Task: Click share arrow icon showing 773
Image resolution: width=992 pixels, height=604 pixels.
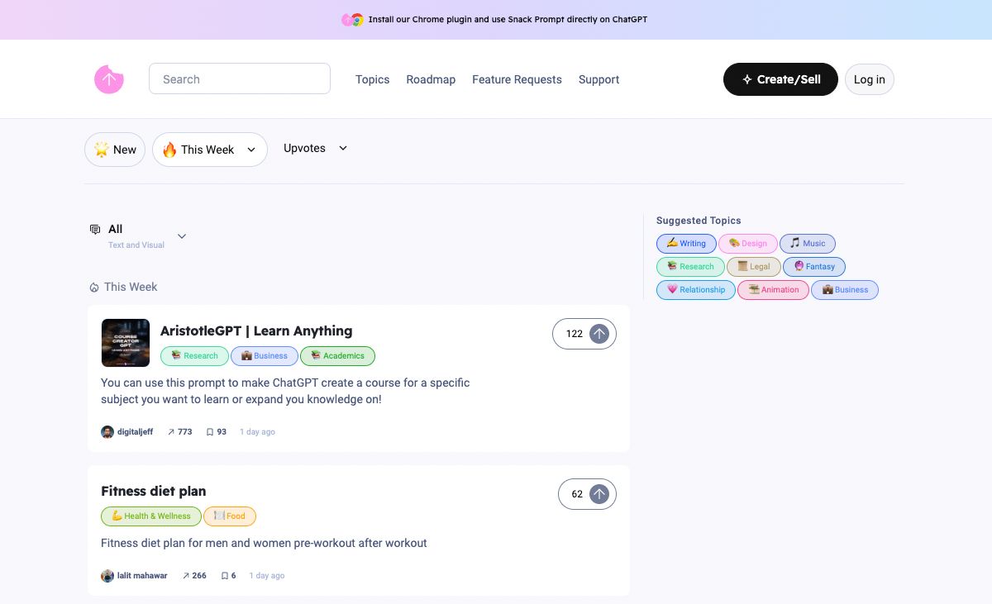Action: [x=171, y=432]
